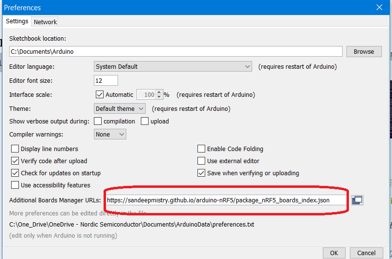Viewport: 392px width, 259px height.
Task: Open the preferences.txt file path link
Action: 132,225
